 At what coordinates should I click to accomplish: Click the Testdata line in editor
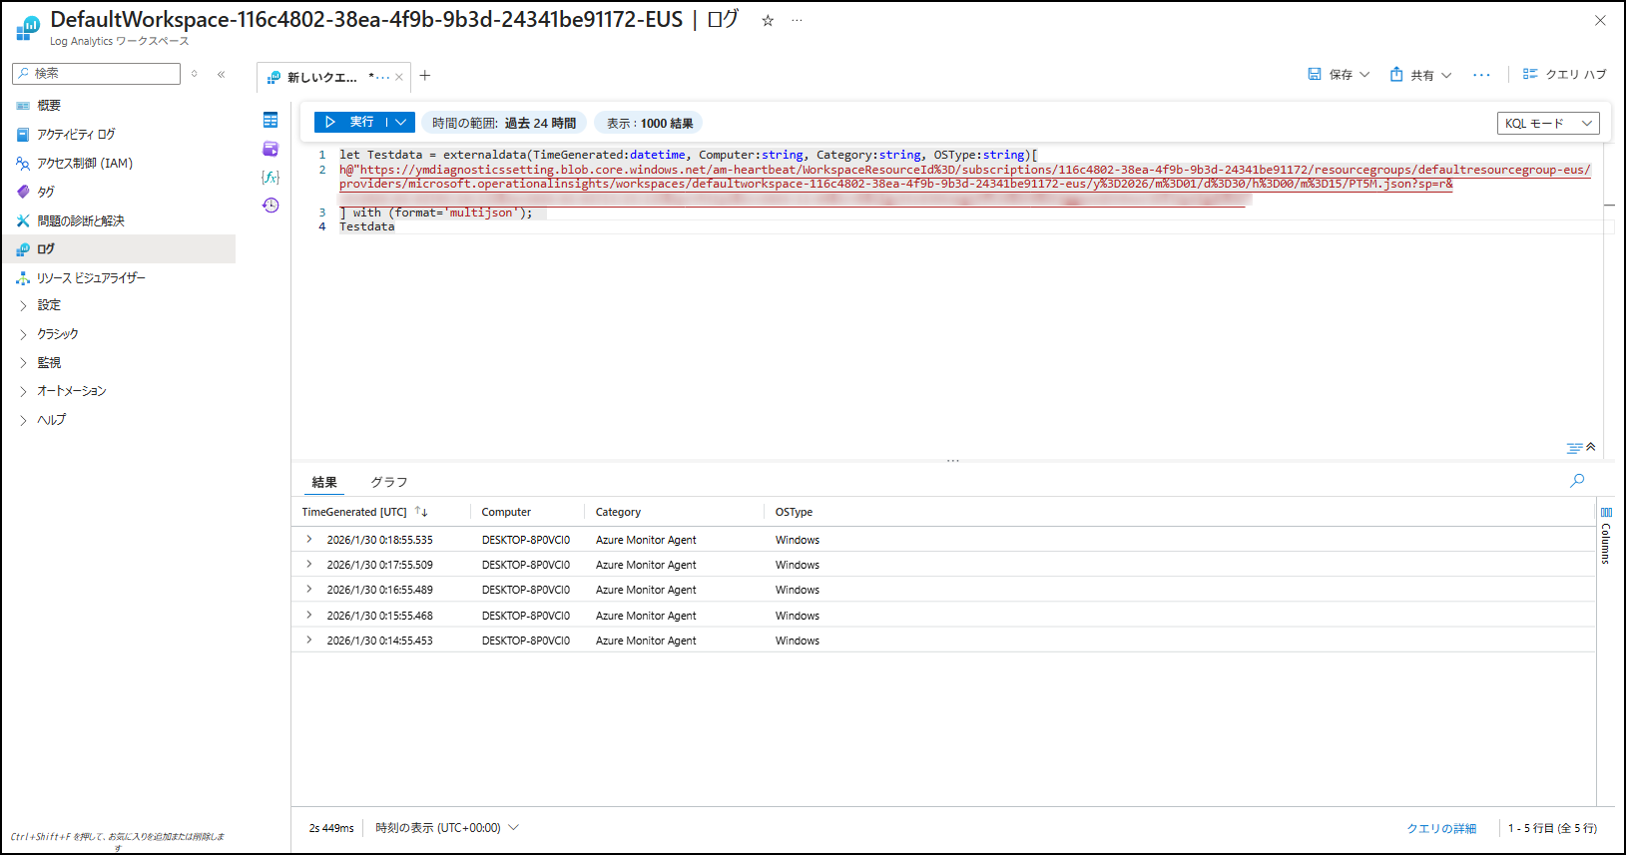[x=366, y=227]
